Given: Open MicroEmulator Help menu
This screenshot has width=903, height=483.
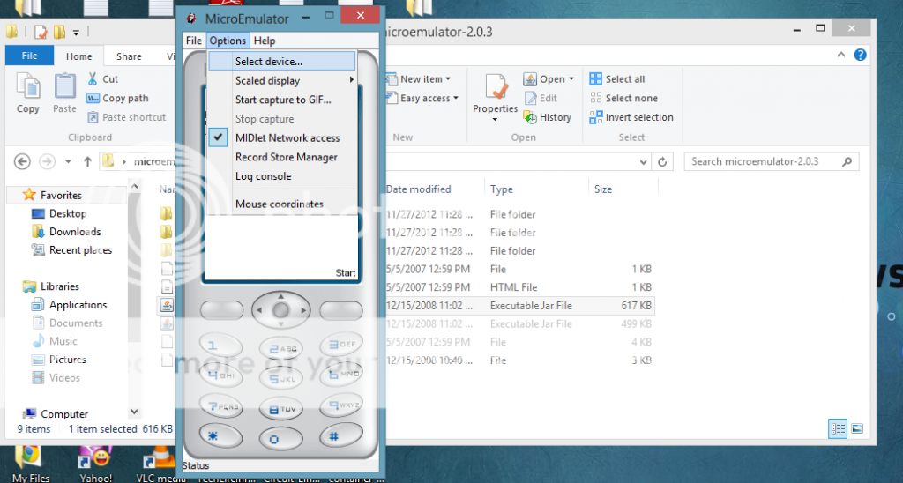Looking at the screenshot, I should click(x=265, y=41).
